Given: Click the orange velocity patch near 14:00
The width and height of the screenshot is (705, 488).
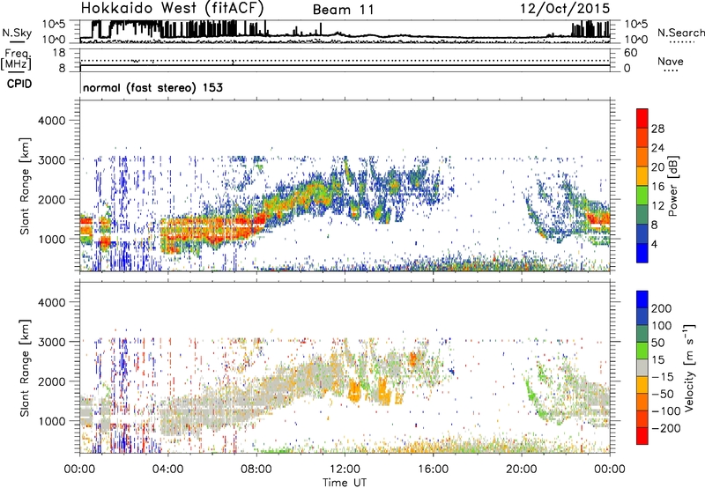Looking at the screenshot, I should pos(384,390).
